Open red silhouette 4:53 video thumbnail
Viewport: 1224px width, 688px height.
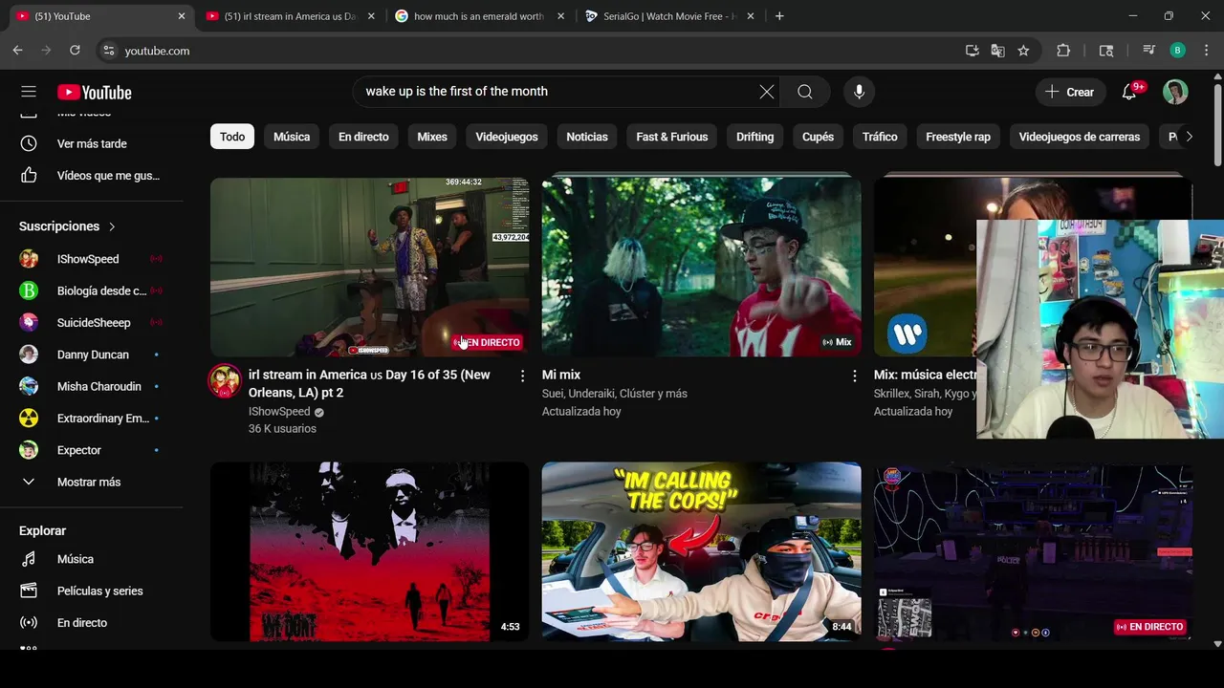click(x=369, y=552)
